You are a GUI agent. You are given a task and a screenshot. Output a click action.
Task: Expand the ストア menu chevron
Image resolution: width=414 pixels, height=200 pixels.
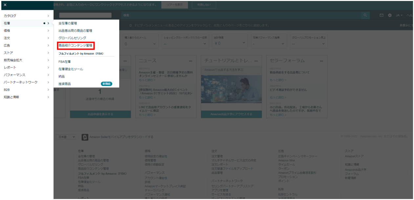pyautogui.click(x=48, y=53)
